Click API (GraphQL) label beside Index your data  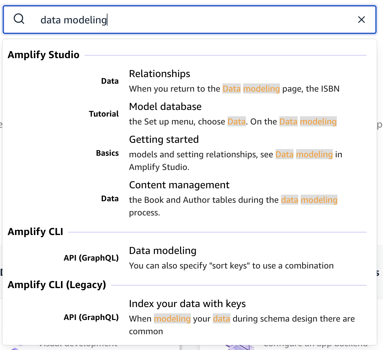pyautogui.click(x=91, y=317)
